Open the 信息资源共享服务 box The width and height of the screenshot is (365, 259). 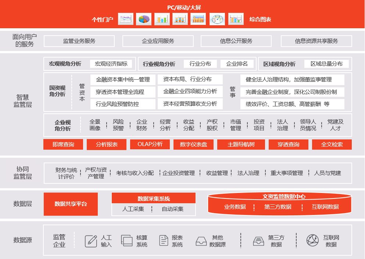(x=316, y=41)
